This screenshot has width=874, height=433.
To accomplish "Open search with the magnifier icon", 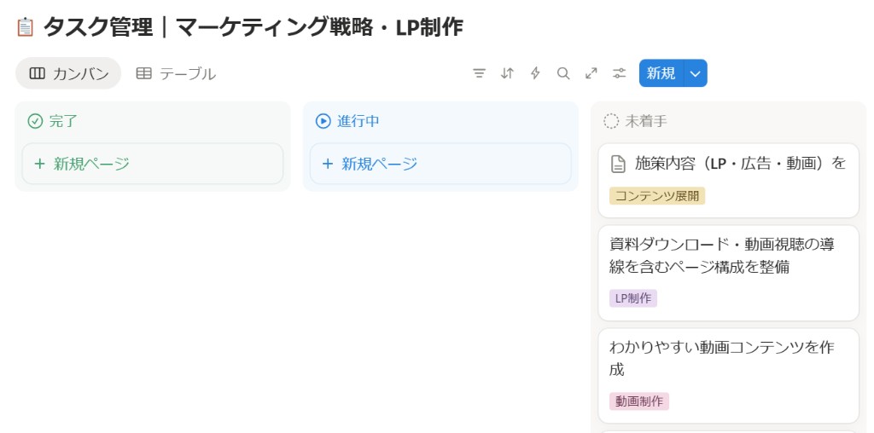I will click(563, 73).
